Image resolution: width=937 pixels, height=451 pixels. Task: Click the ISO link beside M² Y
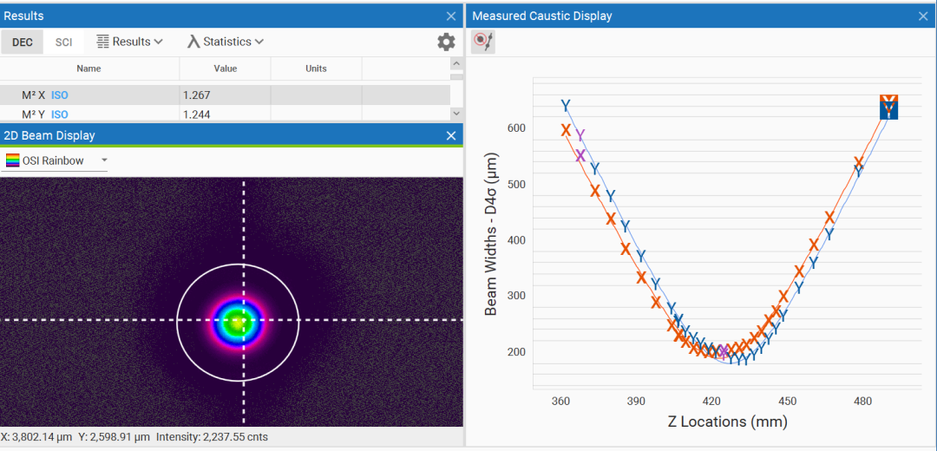[59, 114]
